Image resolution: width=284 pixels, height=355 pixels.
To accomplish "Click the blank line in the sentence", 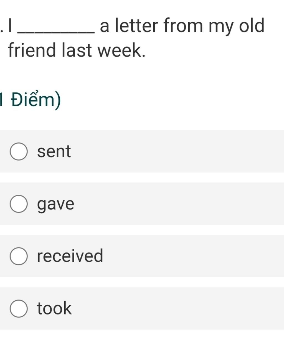I will point(56,32).
